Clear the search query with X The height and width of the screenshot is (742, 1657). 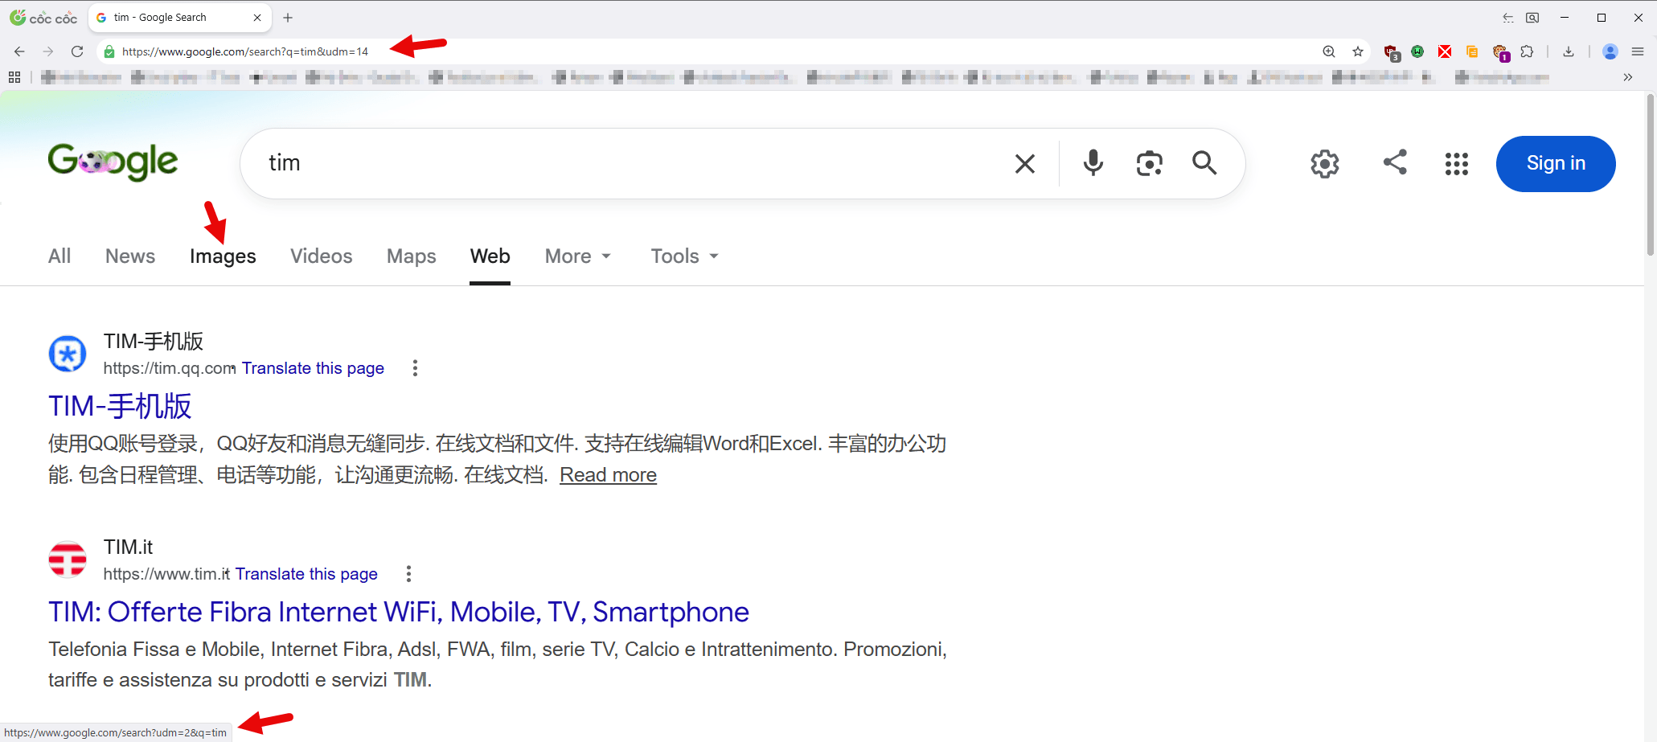[1025, 164]
